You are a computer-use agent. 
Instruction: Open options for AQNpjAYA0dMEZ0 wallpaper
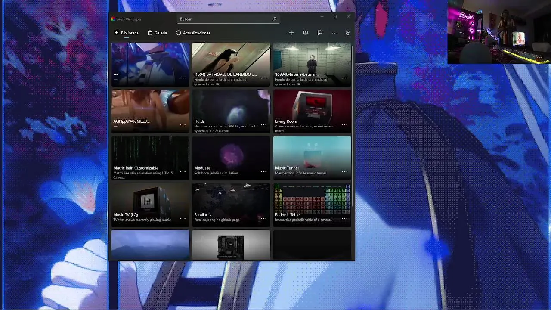coord(183,125)
